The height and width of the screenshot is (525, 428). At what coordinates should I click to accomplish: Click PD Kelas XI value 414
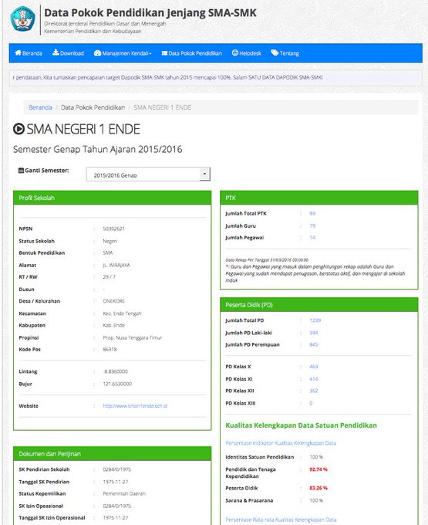(314, 379)
